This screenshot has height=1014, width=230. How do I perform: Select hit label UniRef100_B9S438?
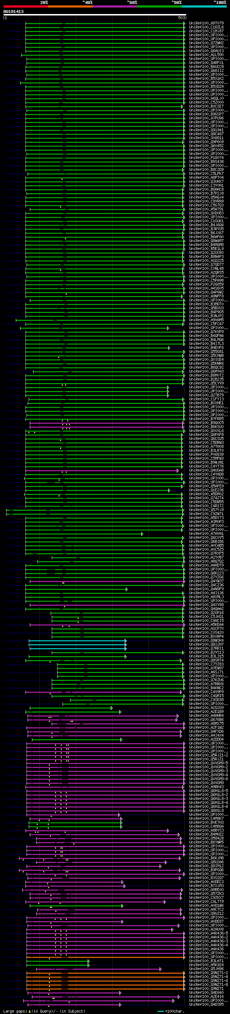tap(206, 162)
